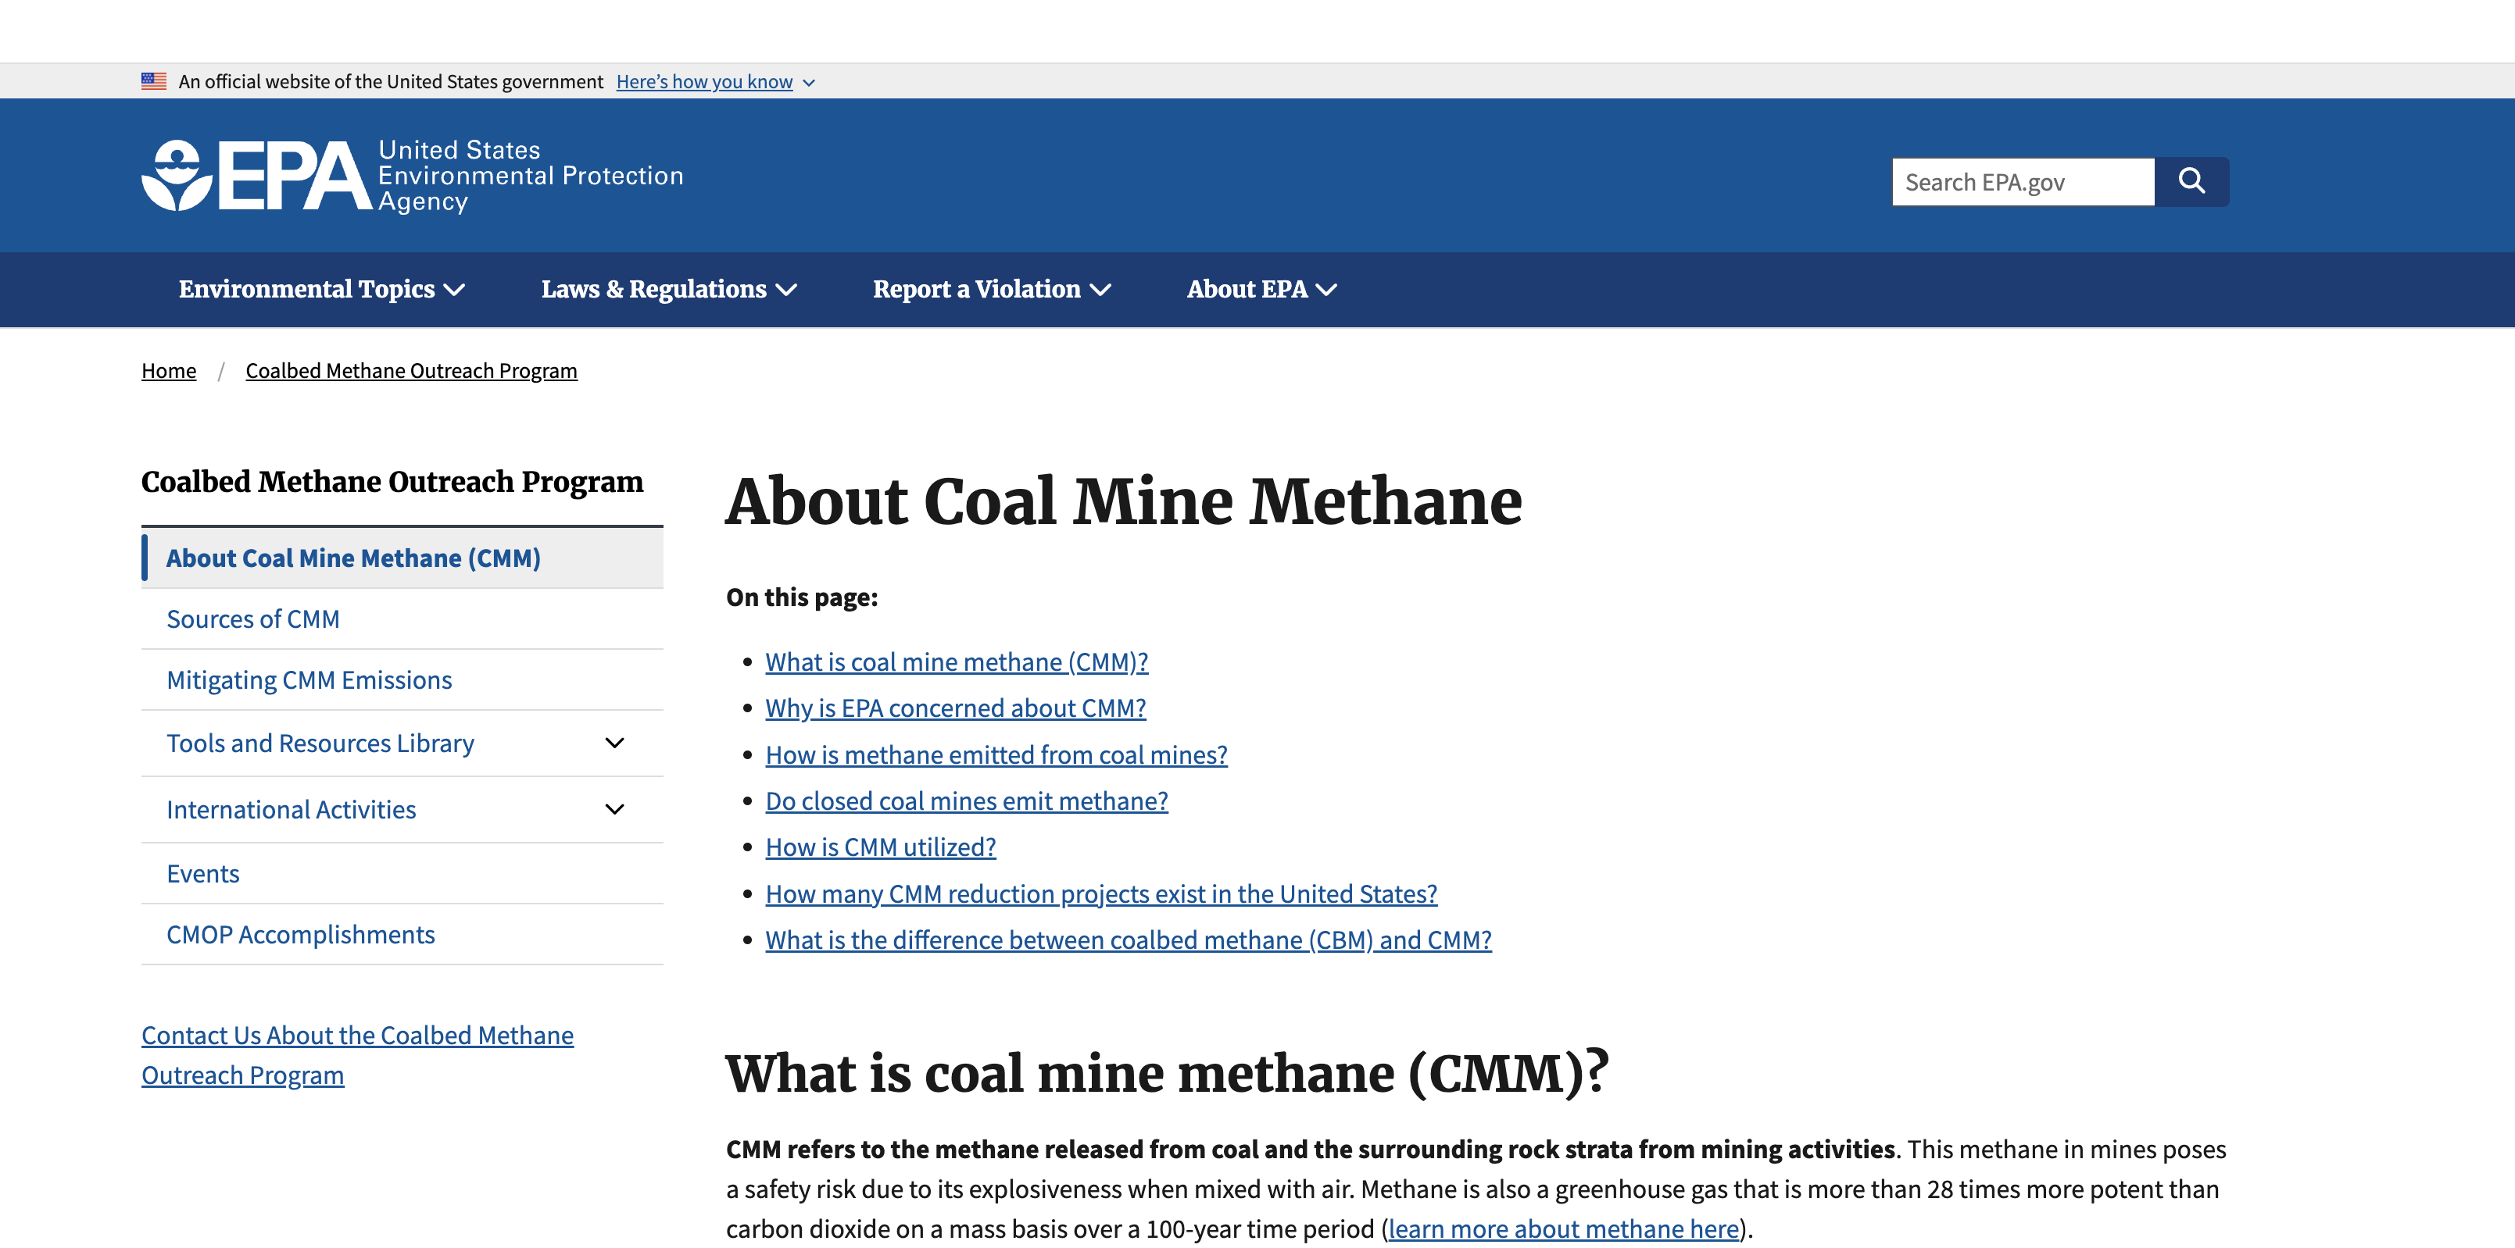Viewport: 2515px width, 1248px height.
Task: Click 'United States Environmental Protection Agency' text
Action: (x=531, y=176)
